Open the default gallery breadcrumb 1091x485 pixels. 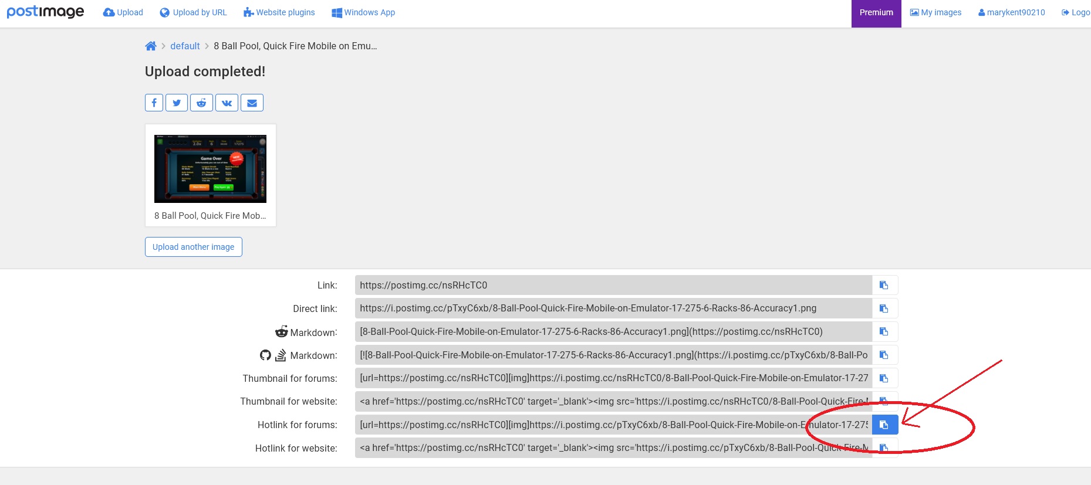(185, 46)
